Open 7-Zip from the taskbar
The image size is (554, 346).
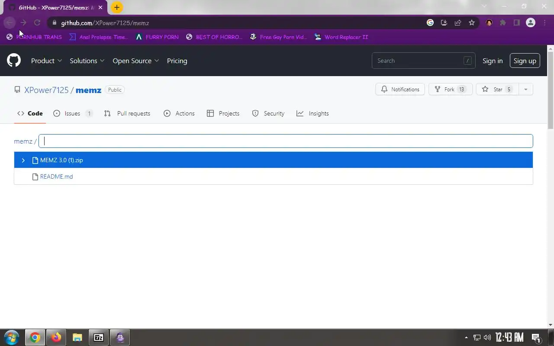click(x=99, y=337)
